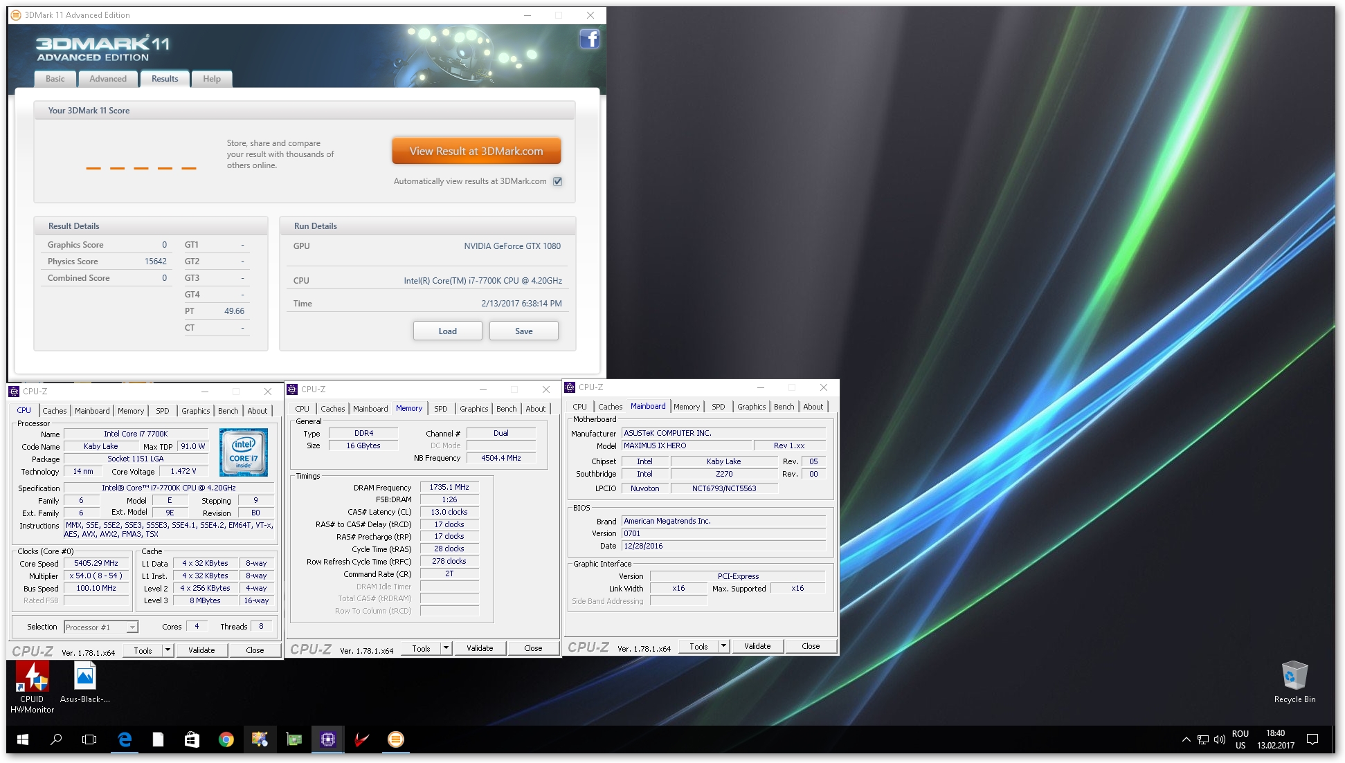
Task: Select the Recycle Bin desktop icon
Action: (1294, 682)
